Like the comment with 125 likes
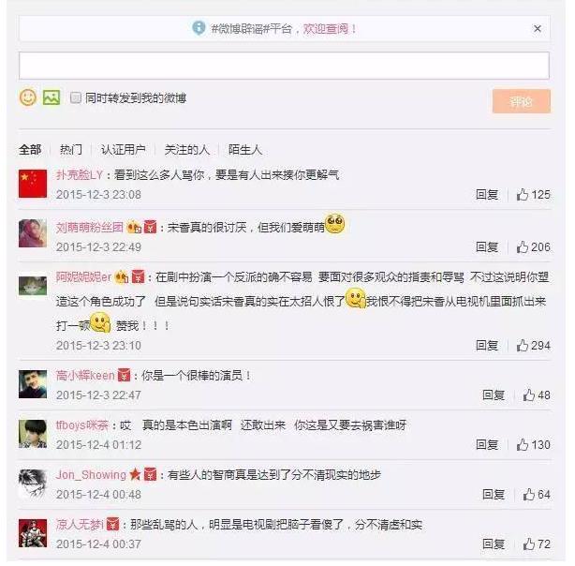 click(523, 195)
